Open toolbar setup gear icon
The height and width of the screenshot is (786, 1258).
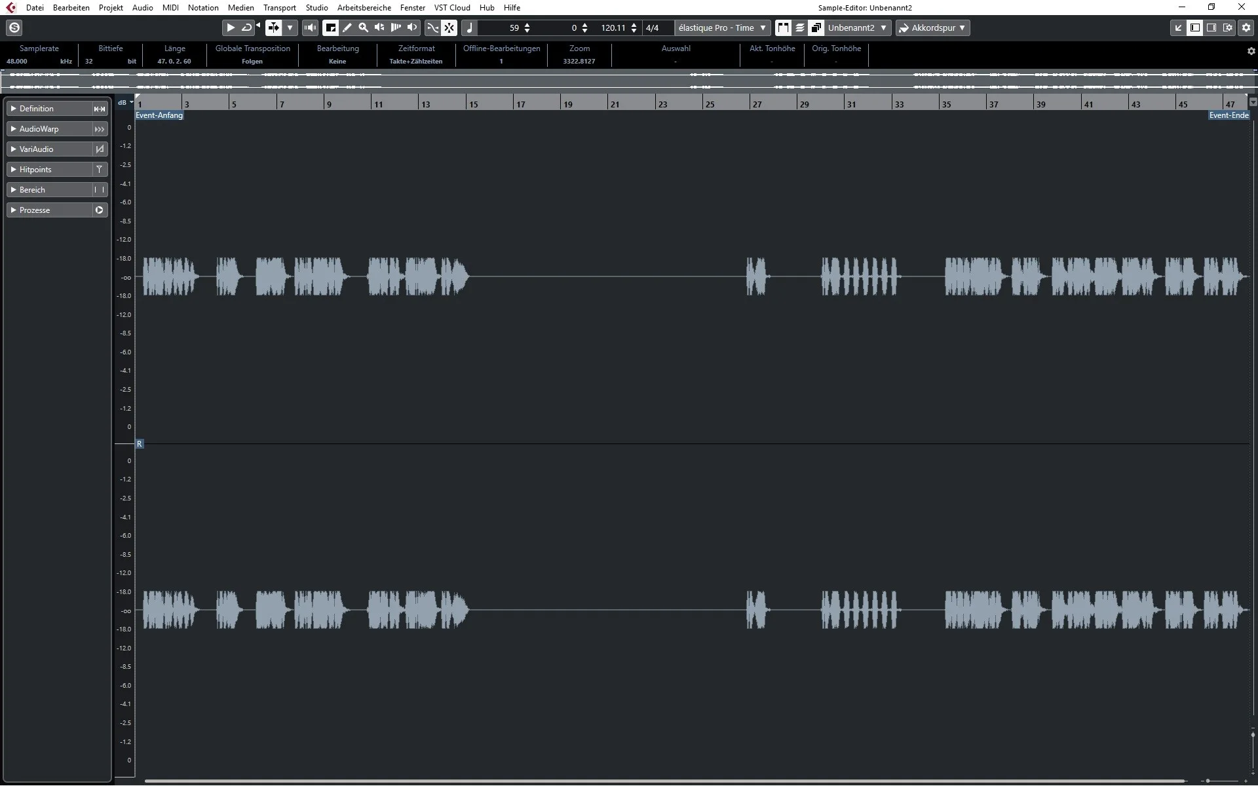[x=1246, y=28]
